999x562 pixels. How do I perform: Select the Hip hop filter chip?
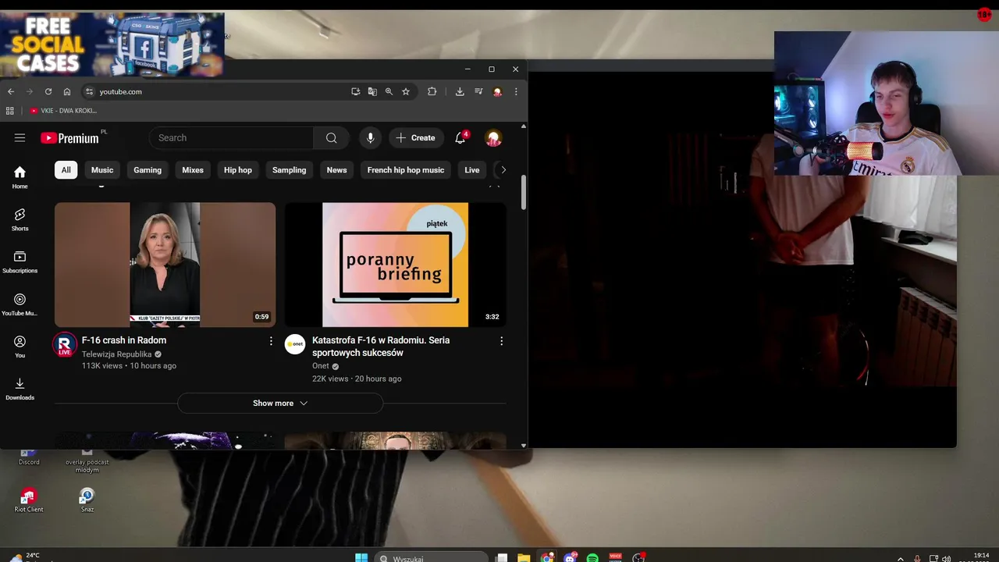[238, 169]
